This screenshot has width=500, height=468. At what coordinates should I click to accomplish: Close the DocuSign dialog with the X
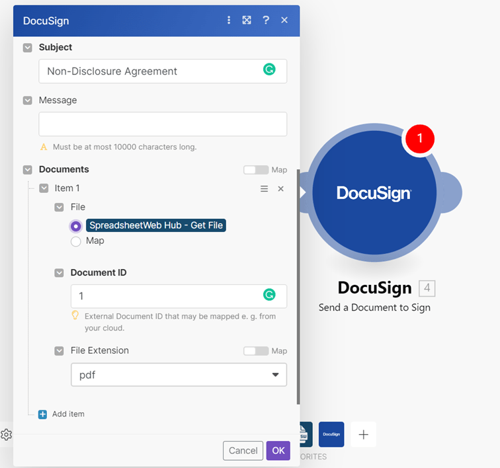point(284,20)
